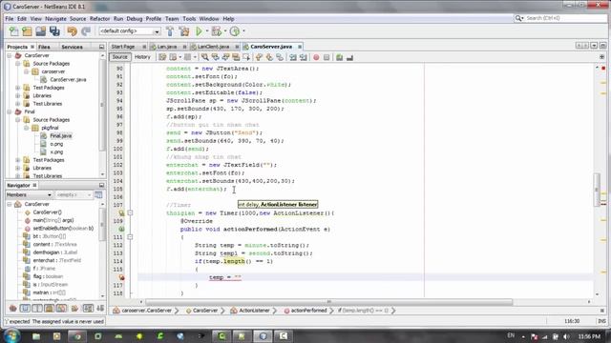Viewport: 611px width, 343px height.
Task: Click the Last Edit icon in editor toolbar
Action: pyautogui.click(x=162, y=57)
